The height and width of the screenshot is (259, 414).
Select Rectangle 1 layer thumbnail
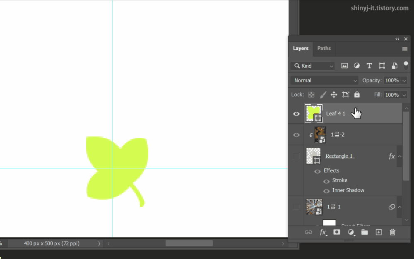pyautogui.click(x=313, y=156)
